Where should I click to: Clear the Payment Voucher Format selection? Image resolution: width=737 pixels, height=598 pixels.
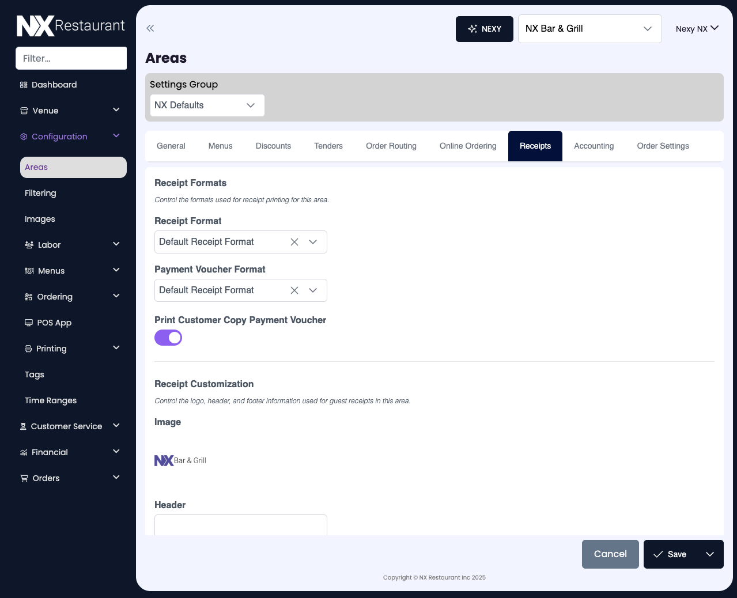click(294, 290)
